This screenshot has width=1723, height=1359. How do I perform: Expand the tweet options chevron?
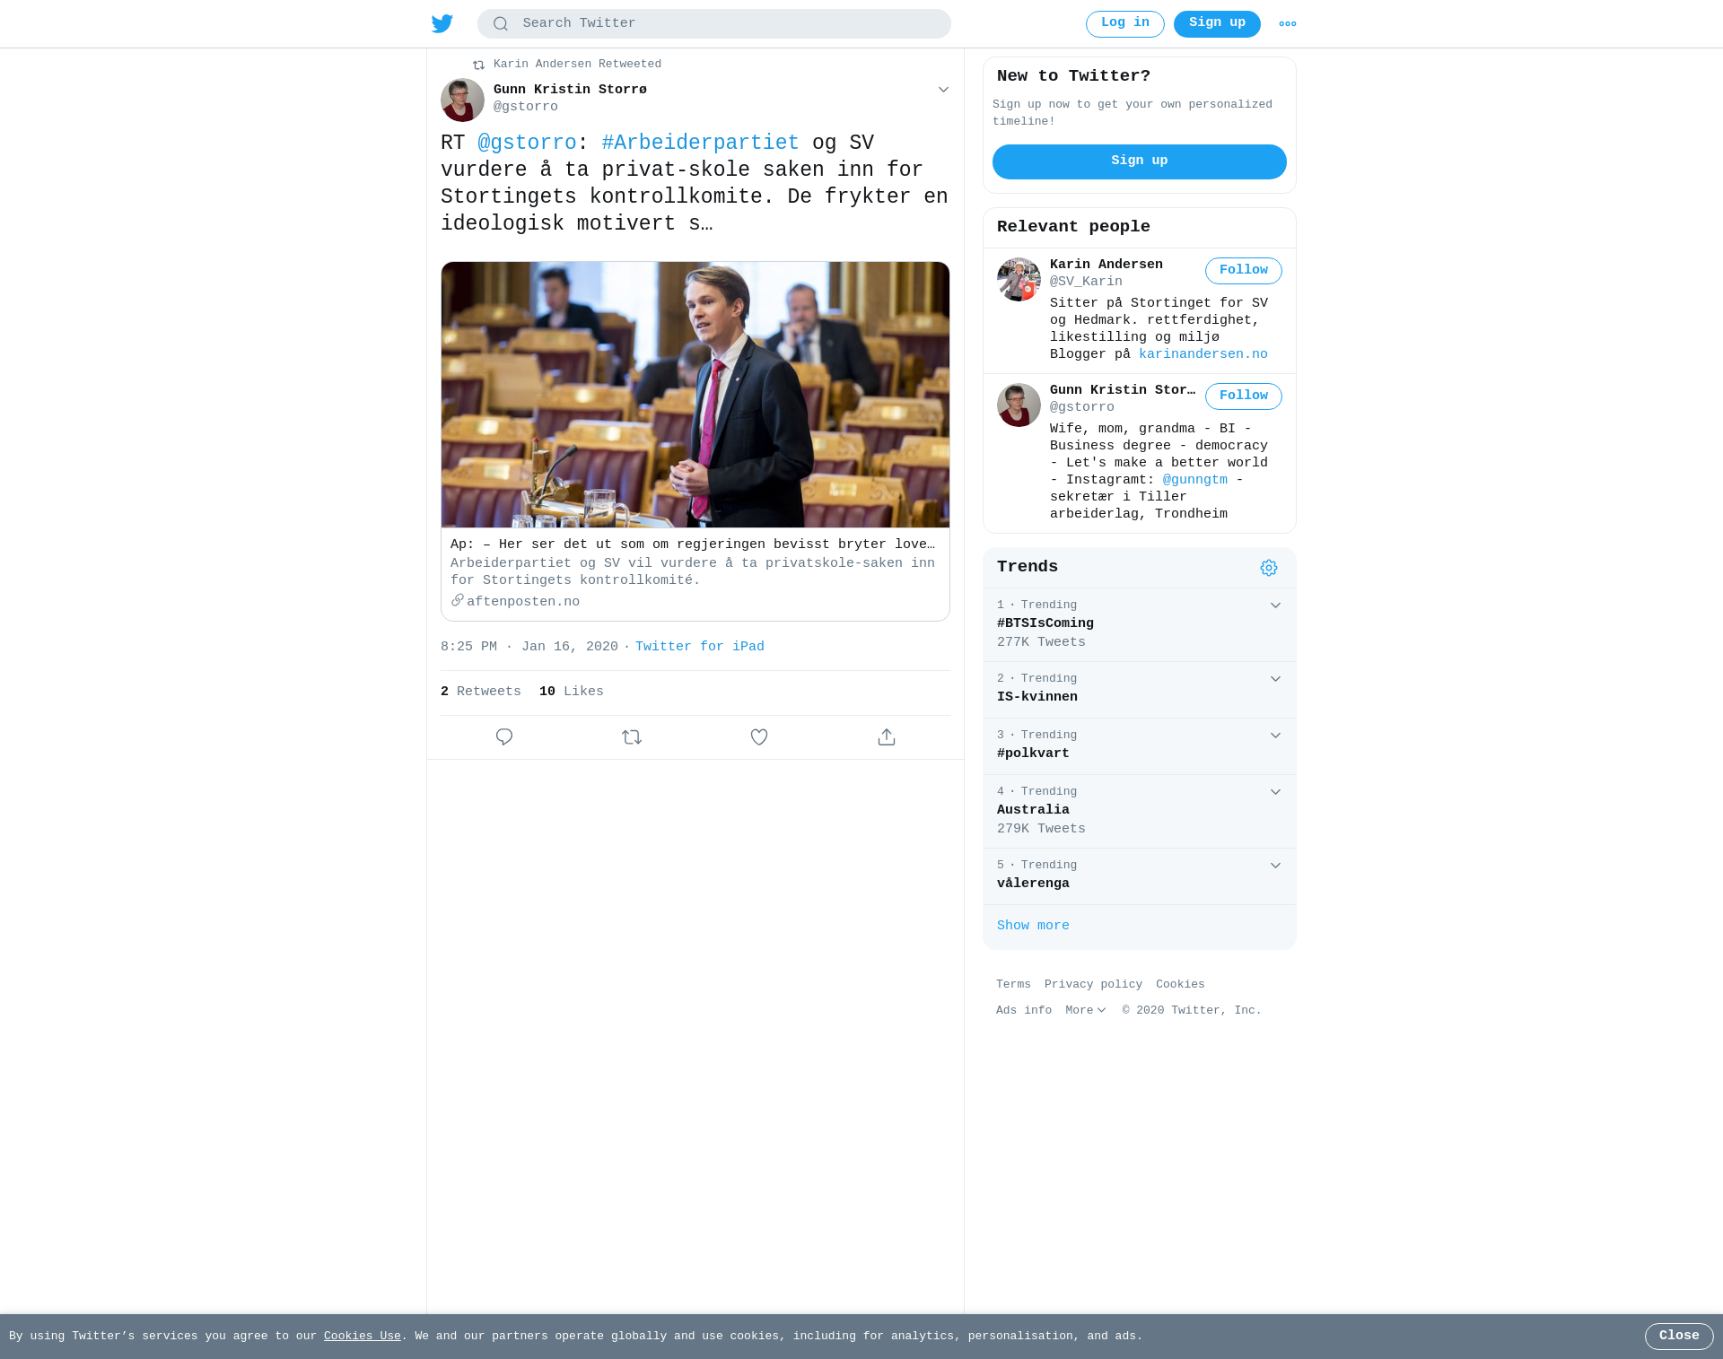click(943, 90)
